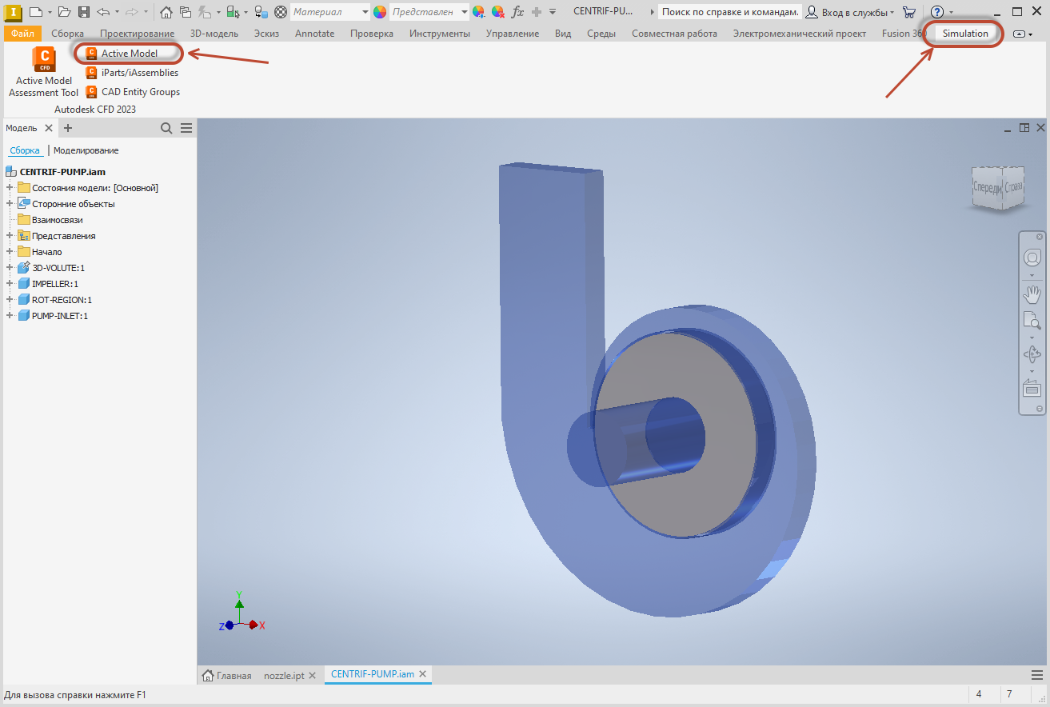Select the Pan hand tool
Viewport: 1050px width, 707px height.
point(1032,294)
